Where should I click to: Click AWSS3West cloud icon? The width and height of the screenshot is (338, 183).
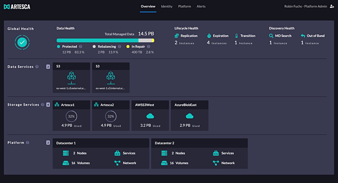pyautogui.click(x=150, y=116)
